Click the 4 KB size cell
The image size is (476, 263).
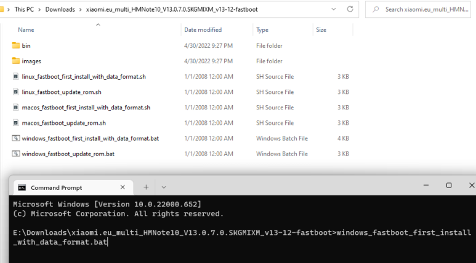coord(343,138)
